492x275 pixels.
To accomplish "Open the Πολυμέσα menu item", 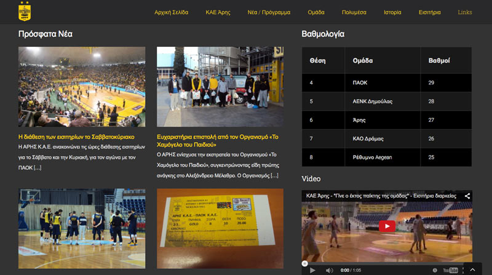I will coord(354,12).
